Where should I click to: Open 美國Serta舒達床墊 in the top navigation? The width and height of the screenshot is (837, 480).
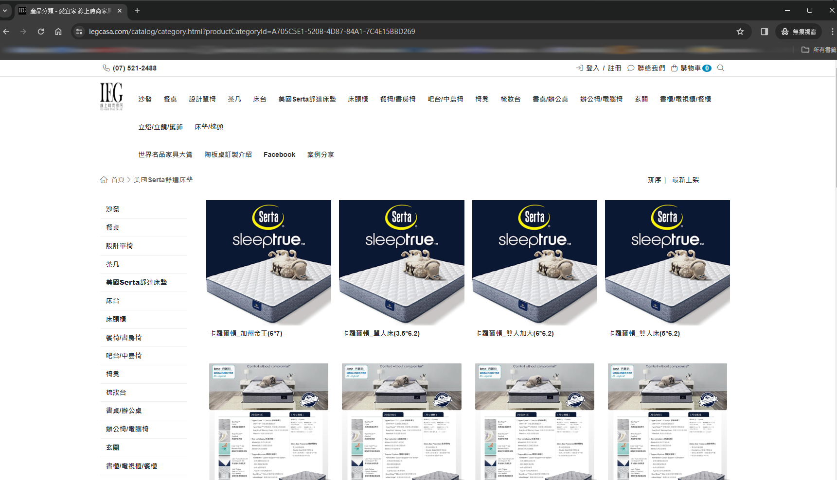click(307, 99)
